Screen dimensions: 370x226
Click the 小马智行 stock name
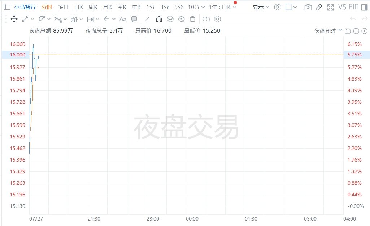[x=25, y=7]
